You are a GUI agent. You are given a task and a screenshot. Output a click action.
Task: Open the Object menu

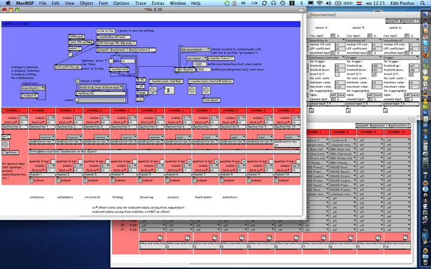coord(86,4)
